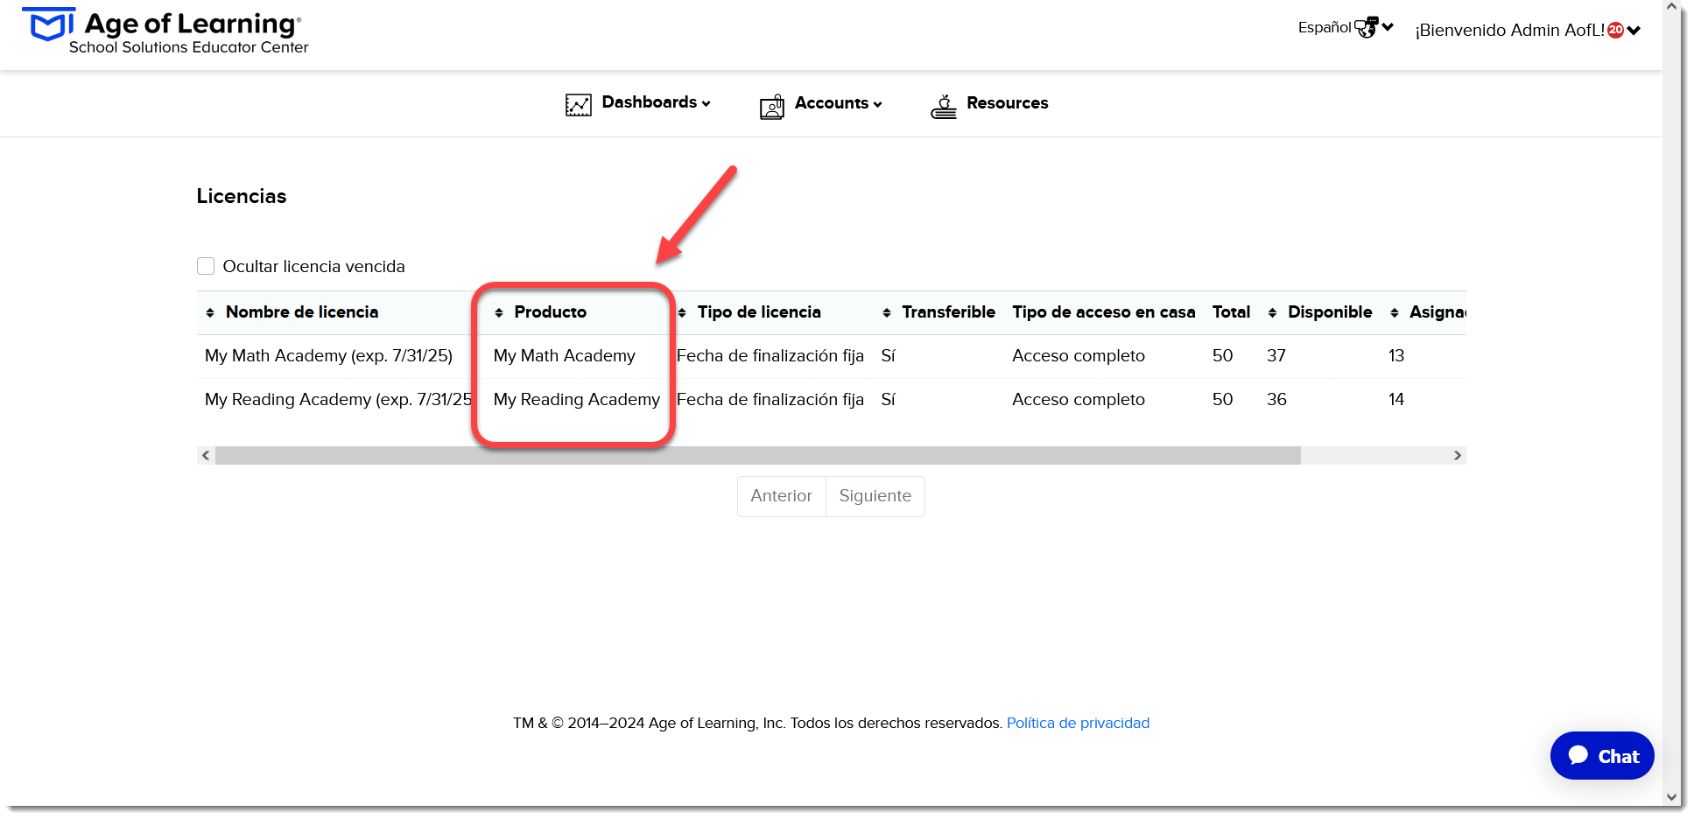This screenshot has width=1694, height=819.
Task: Click the page vertical scrollbar track
Action: click(1671, 402)
